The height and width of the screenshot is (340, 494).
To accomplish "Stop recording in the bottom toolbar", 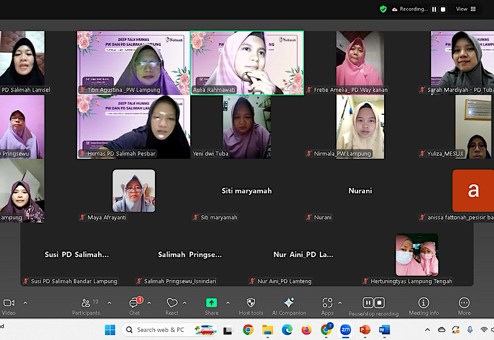I will click(x=379, y=303).
